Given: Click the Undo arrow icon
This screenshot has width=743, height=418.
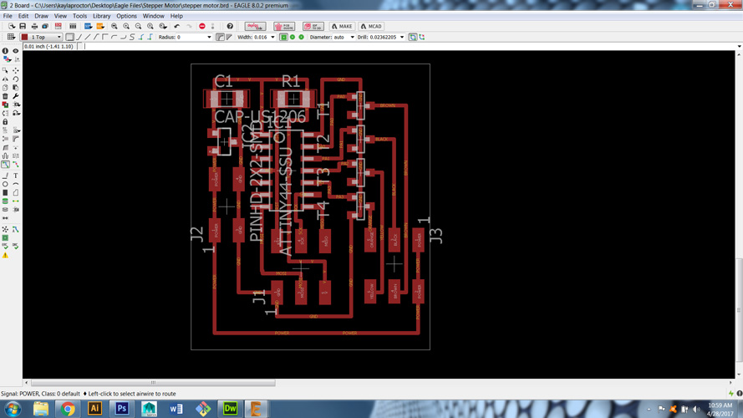Looking at the screenshot, I should (176, 27).
